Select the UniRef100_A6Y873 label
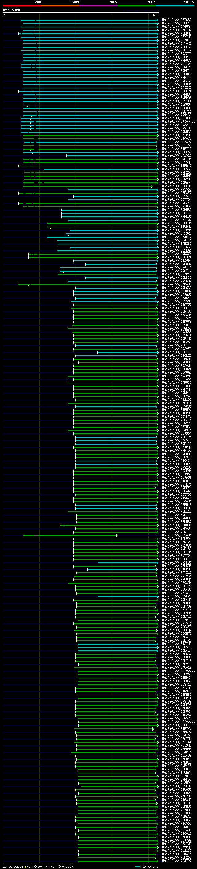197x869 pixels. tap(176, 40)
